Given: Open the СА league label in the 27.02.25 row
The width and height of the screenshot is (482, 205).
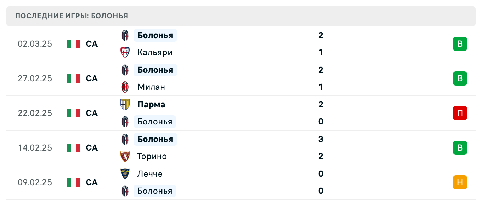Looking at the screenshot, I should [92, 78].
